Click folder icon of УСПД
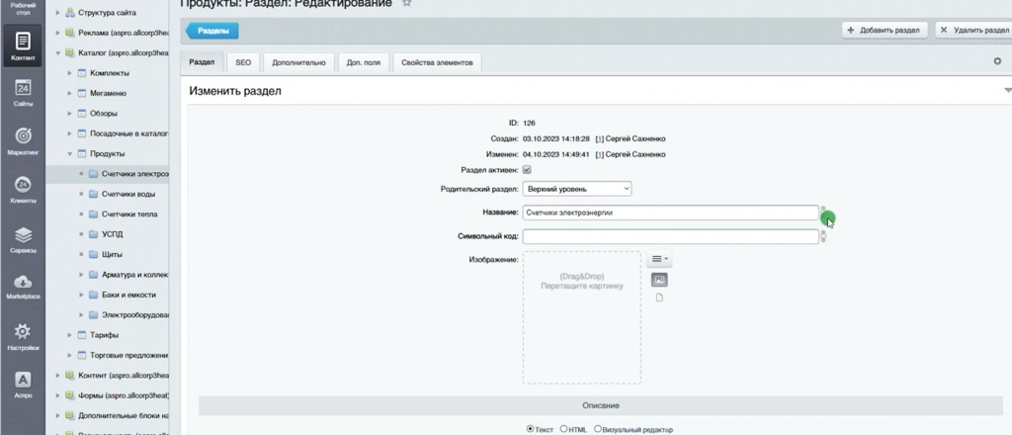Image resolution: width=1012 pixels, height=435 pixels. tap(93, 234)
